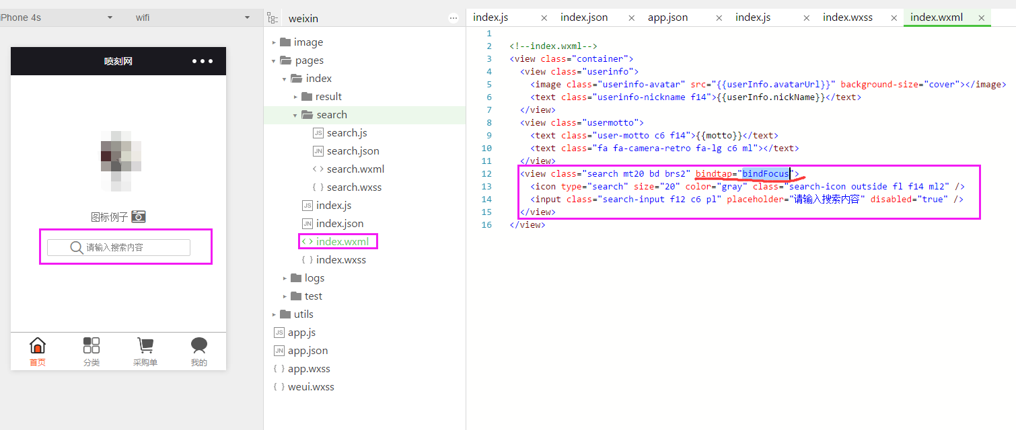Open the device model dropdown showing iPhone 4s
The height and width of the screenshot is (430, 1016).
click(x=57, y=17)
